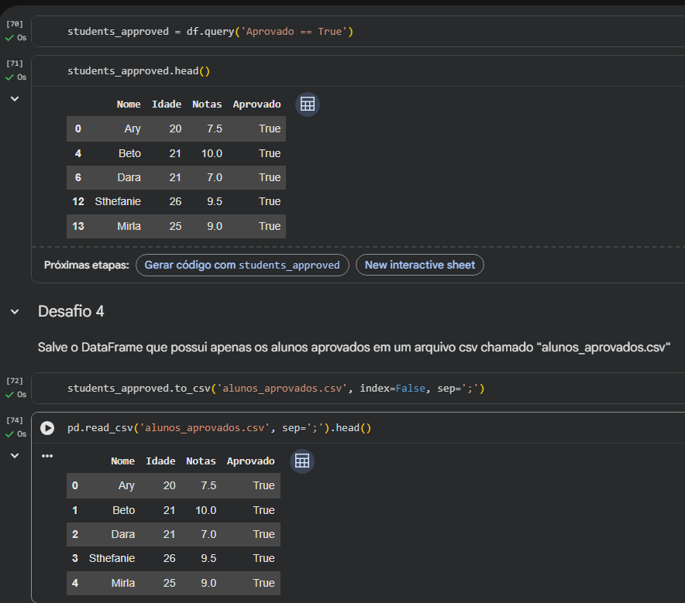Click the Mirla cell in row 13
Viewport: 685px width, 603px height.
point(129,227)
